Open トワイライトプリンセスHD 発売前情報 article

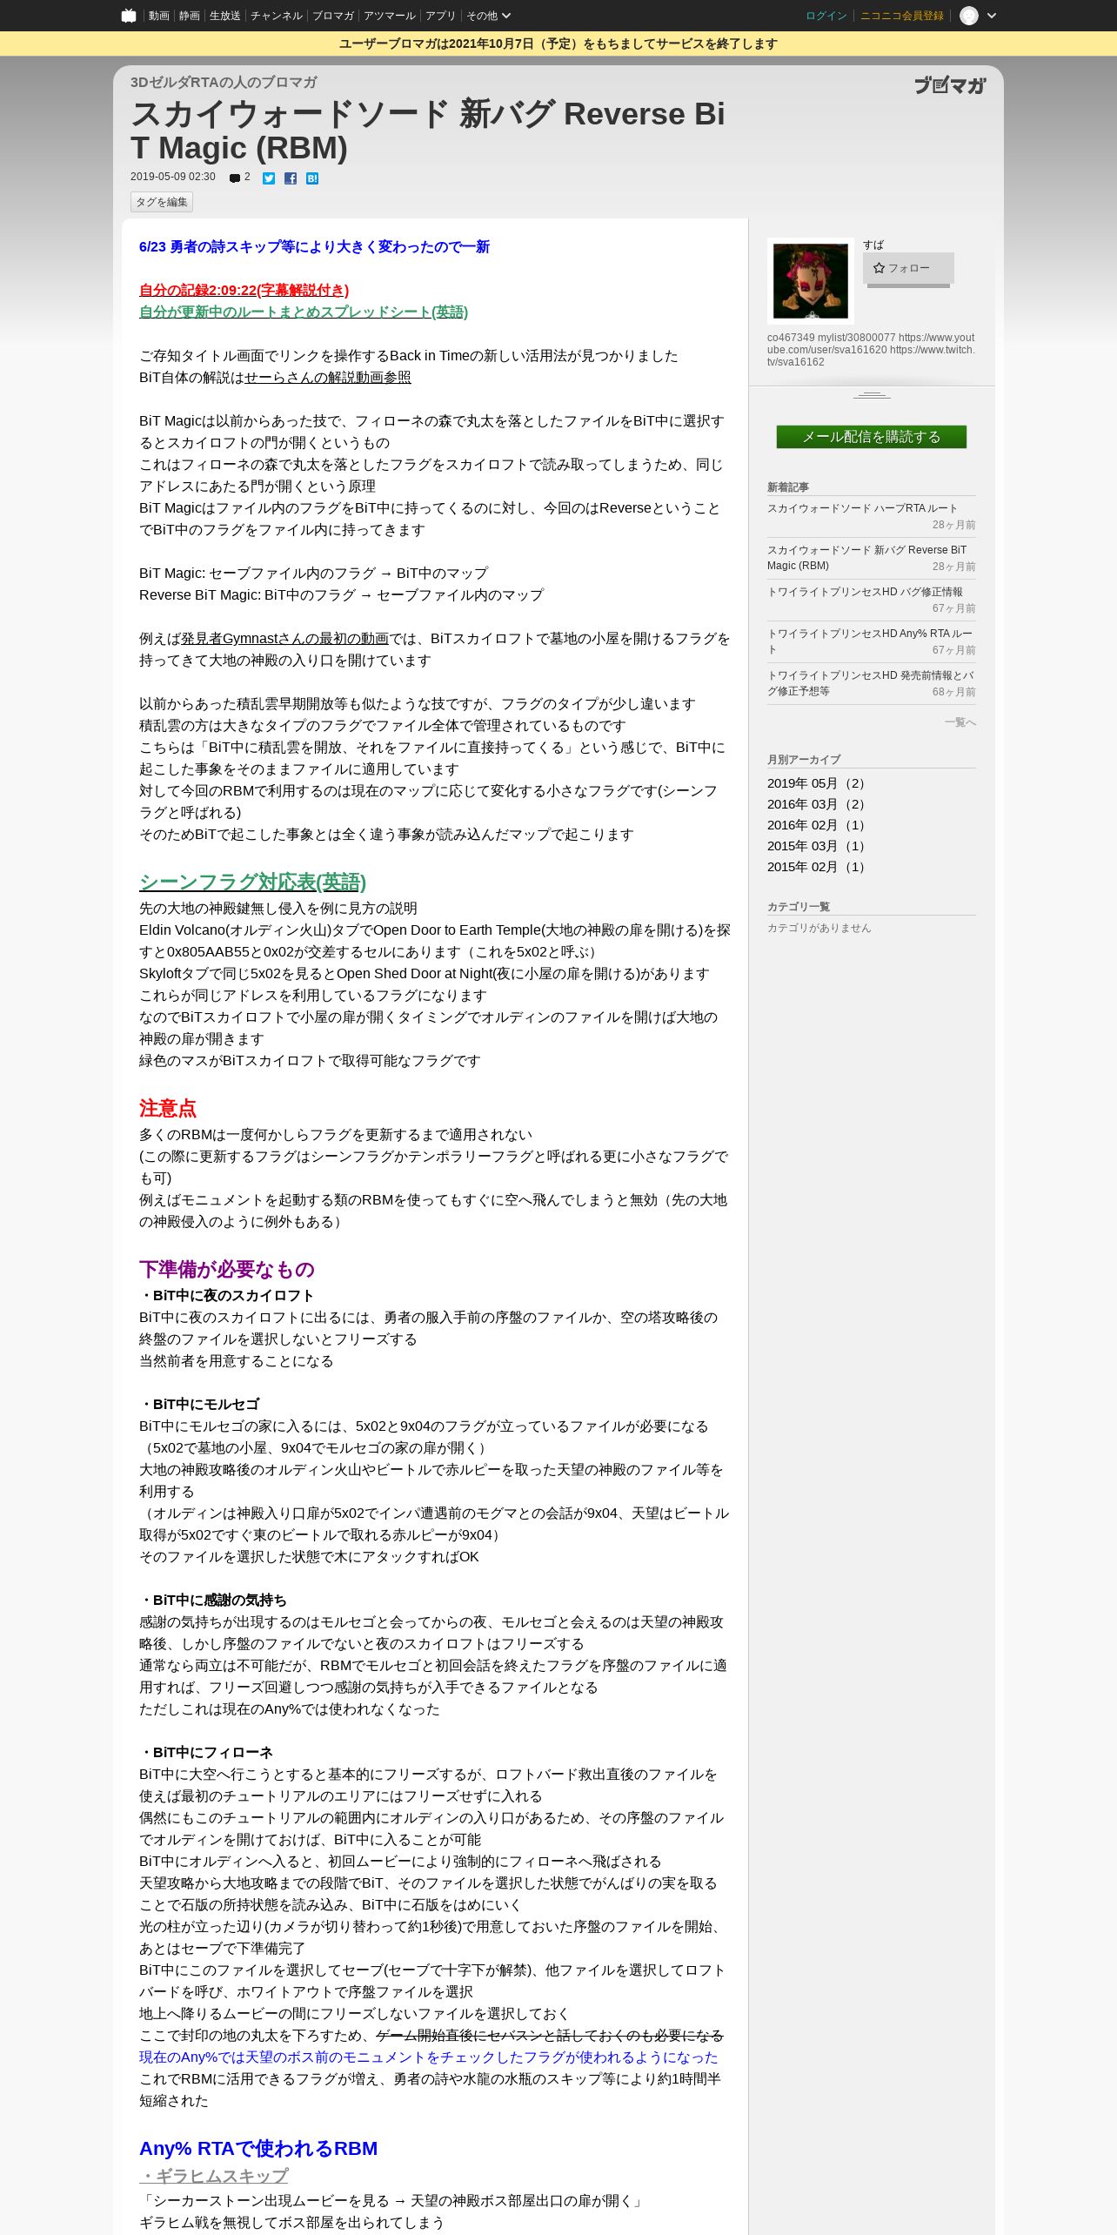tap(870, 683)
